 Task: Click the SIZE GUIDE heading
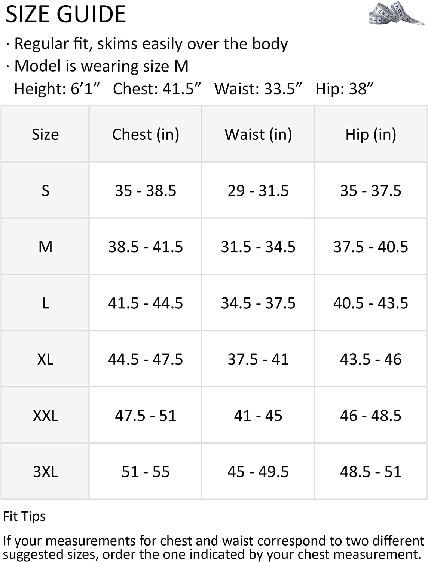pos(66,14)
